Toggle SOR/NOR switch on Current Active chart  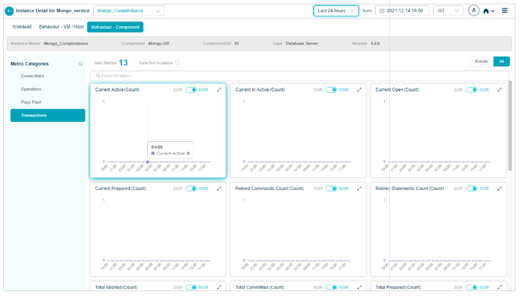[x=191, y=90]
